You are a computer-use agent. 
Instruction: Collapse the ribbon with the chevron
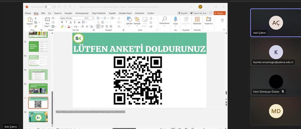[x=224, y=29]
